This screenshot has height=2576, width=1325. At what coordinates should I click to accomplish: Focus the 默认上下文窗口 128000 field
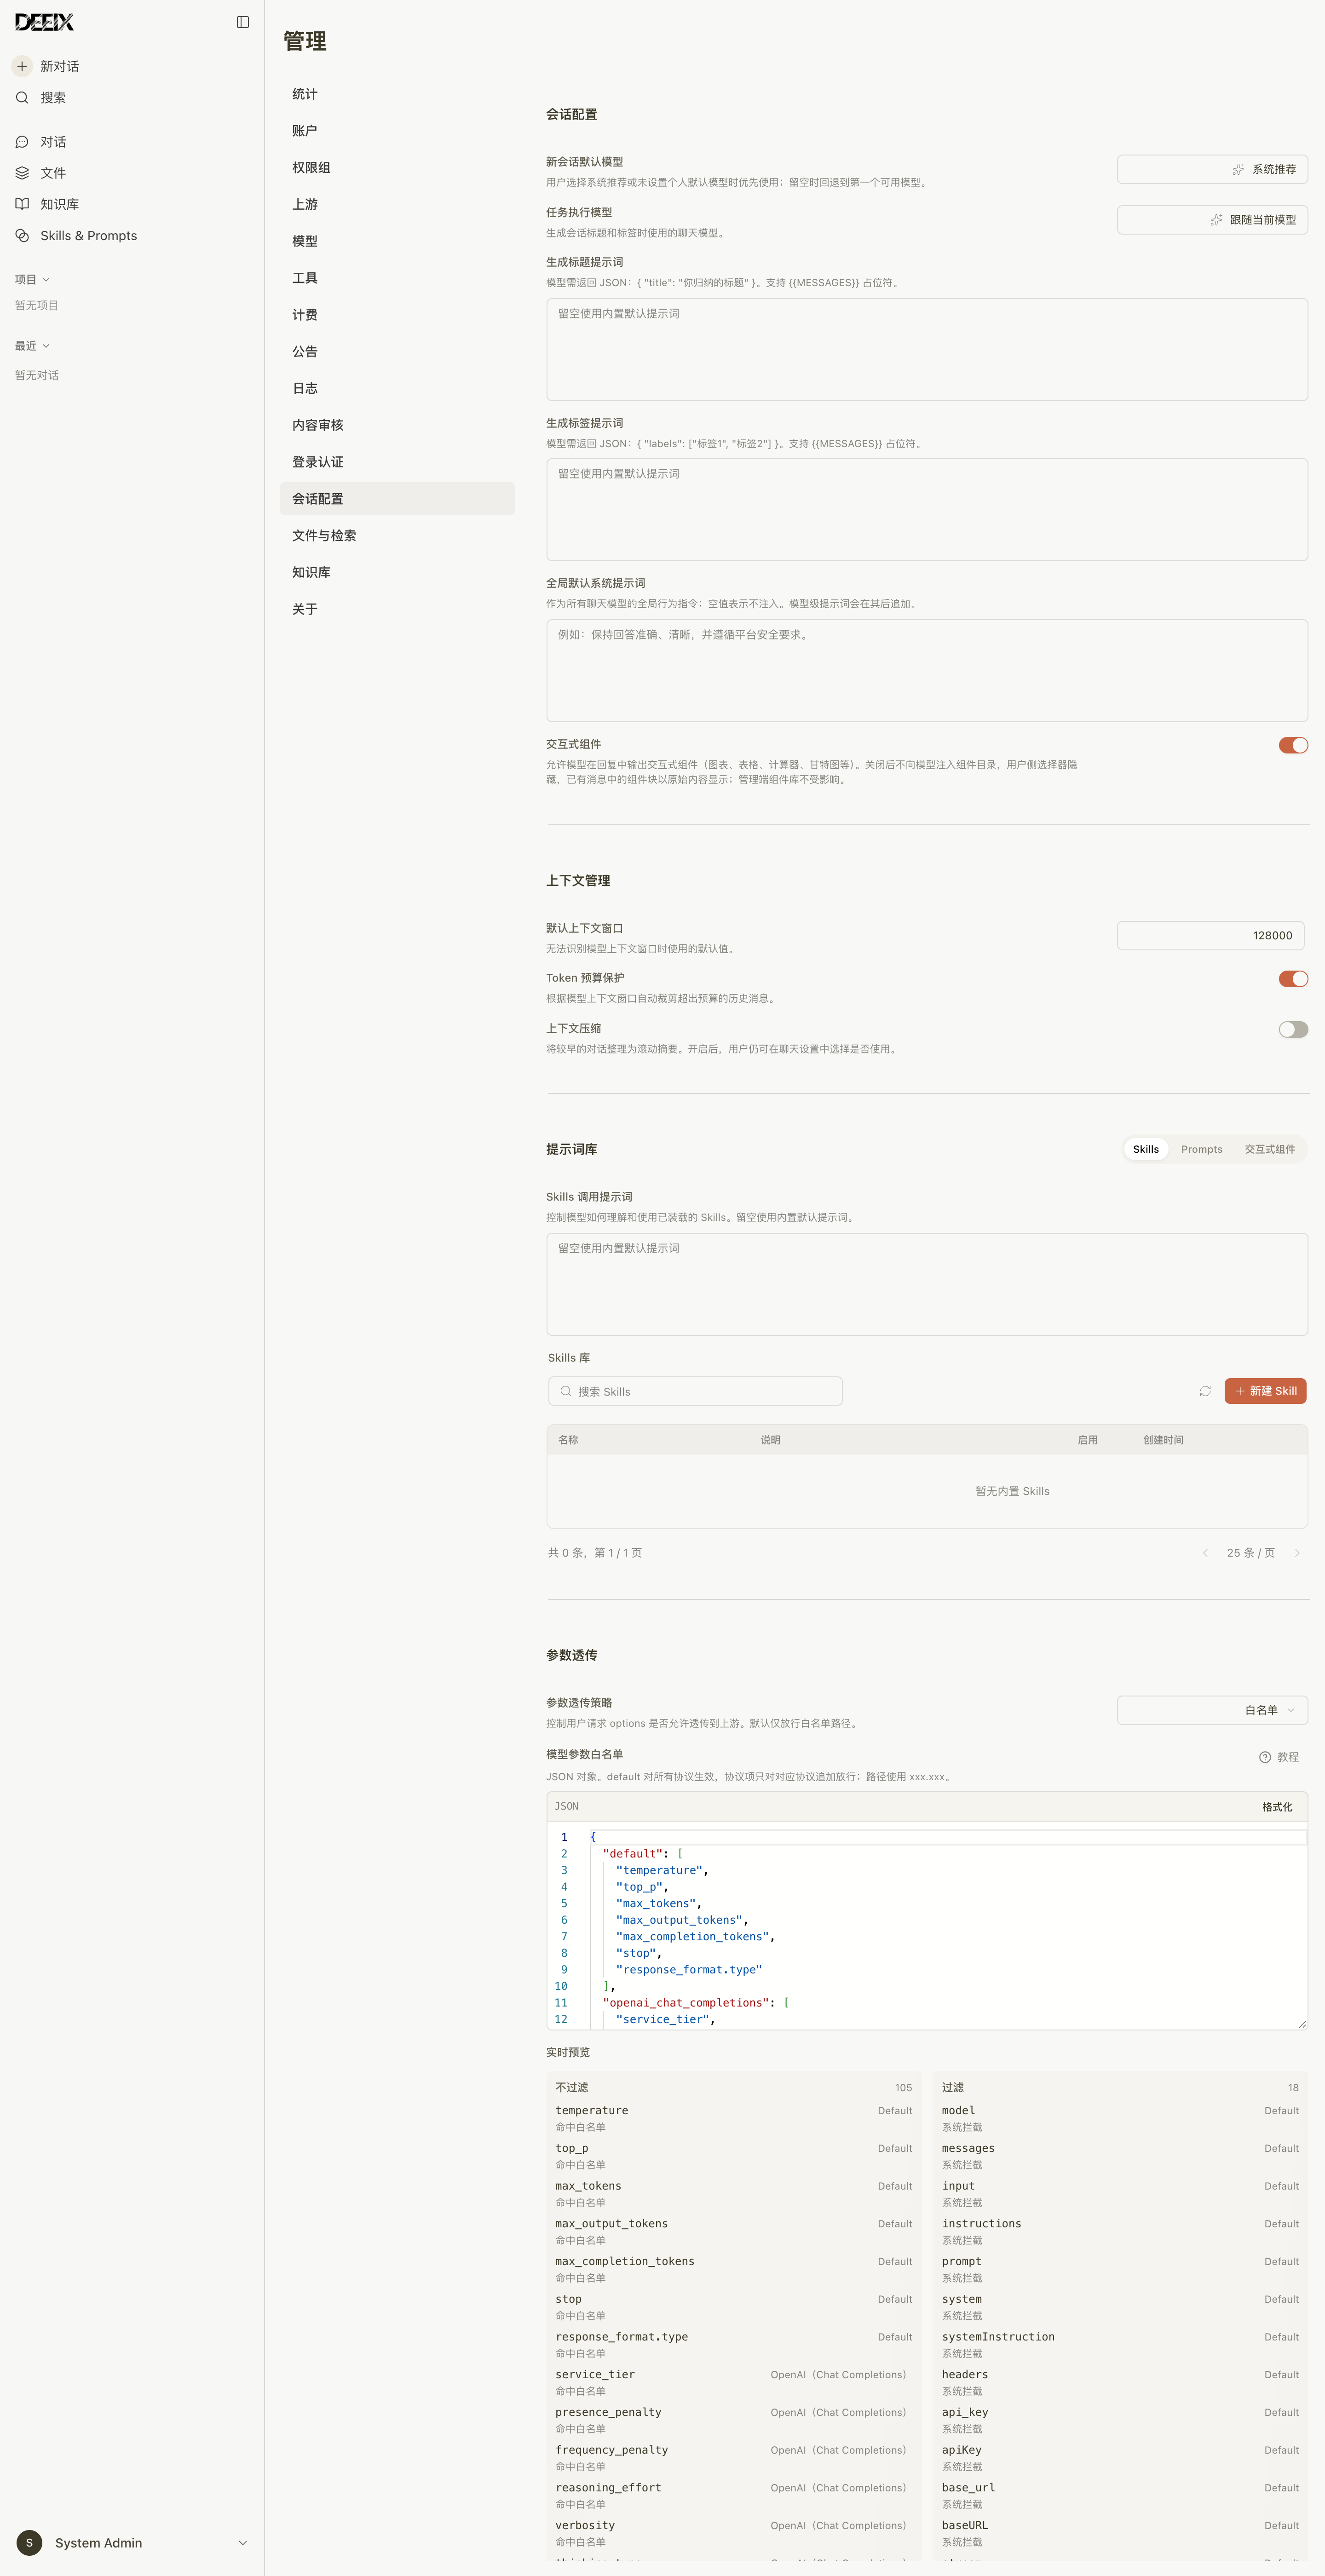[1210, 936]
